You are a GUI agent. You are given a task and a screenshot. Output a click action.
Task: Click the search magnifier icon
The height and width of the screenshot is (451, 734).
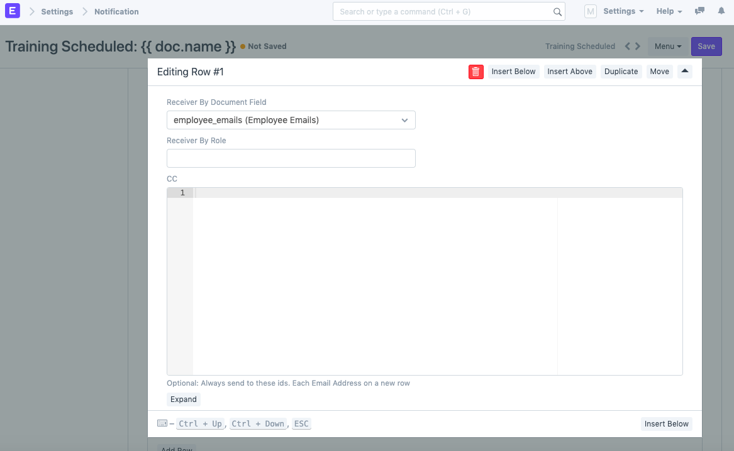(557, 12)
